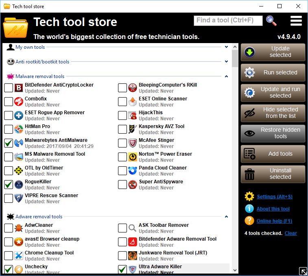Click the Tech tool store folder logo
Viewport: 308px width, 276px height.
click(x=15, y=27)
